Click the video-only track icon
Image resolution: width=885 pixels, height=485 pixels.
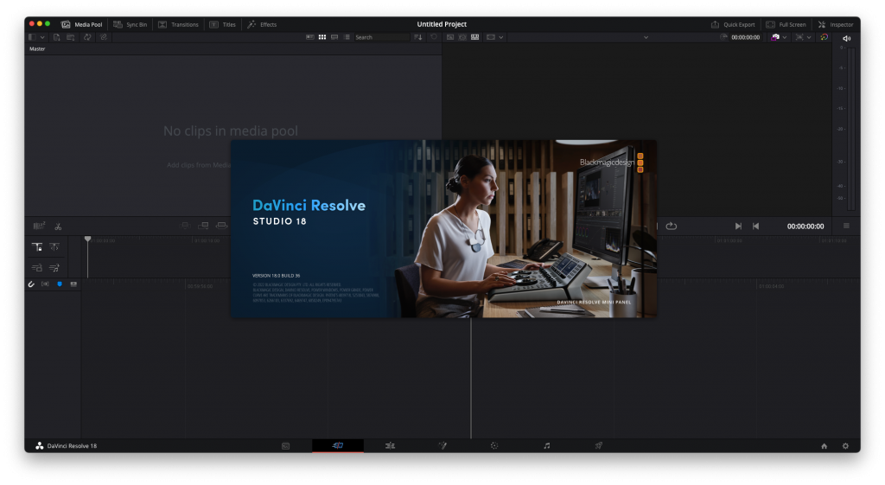click(37, 268)
